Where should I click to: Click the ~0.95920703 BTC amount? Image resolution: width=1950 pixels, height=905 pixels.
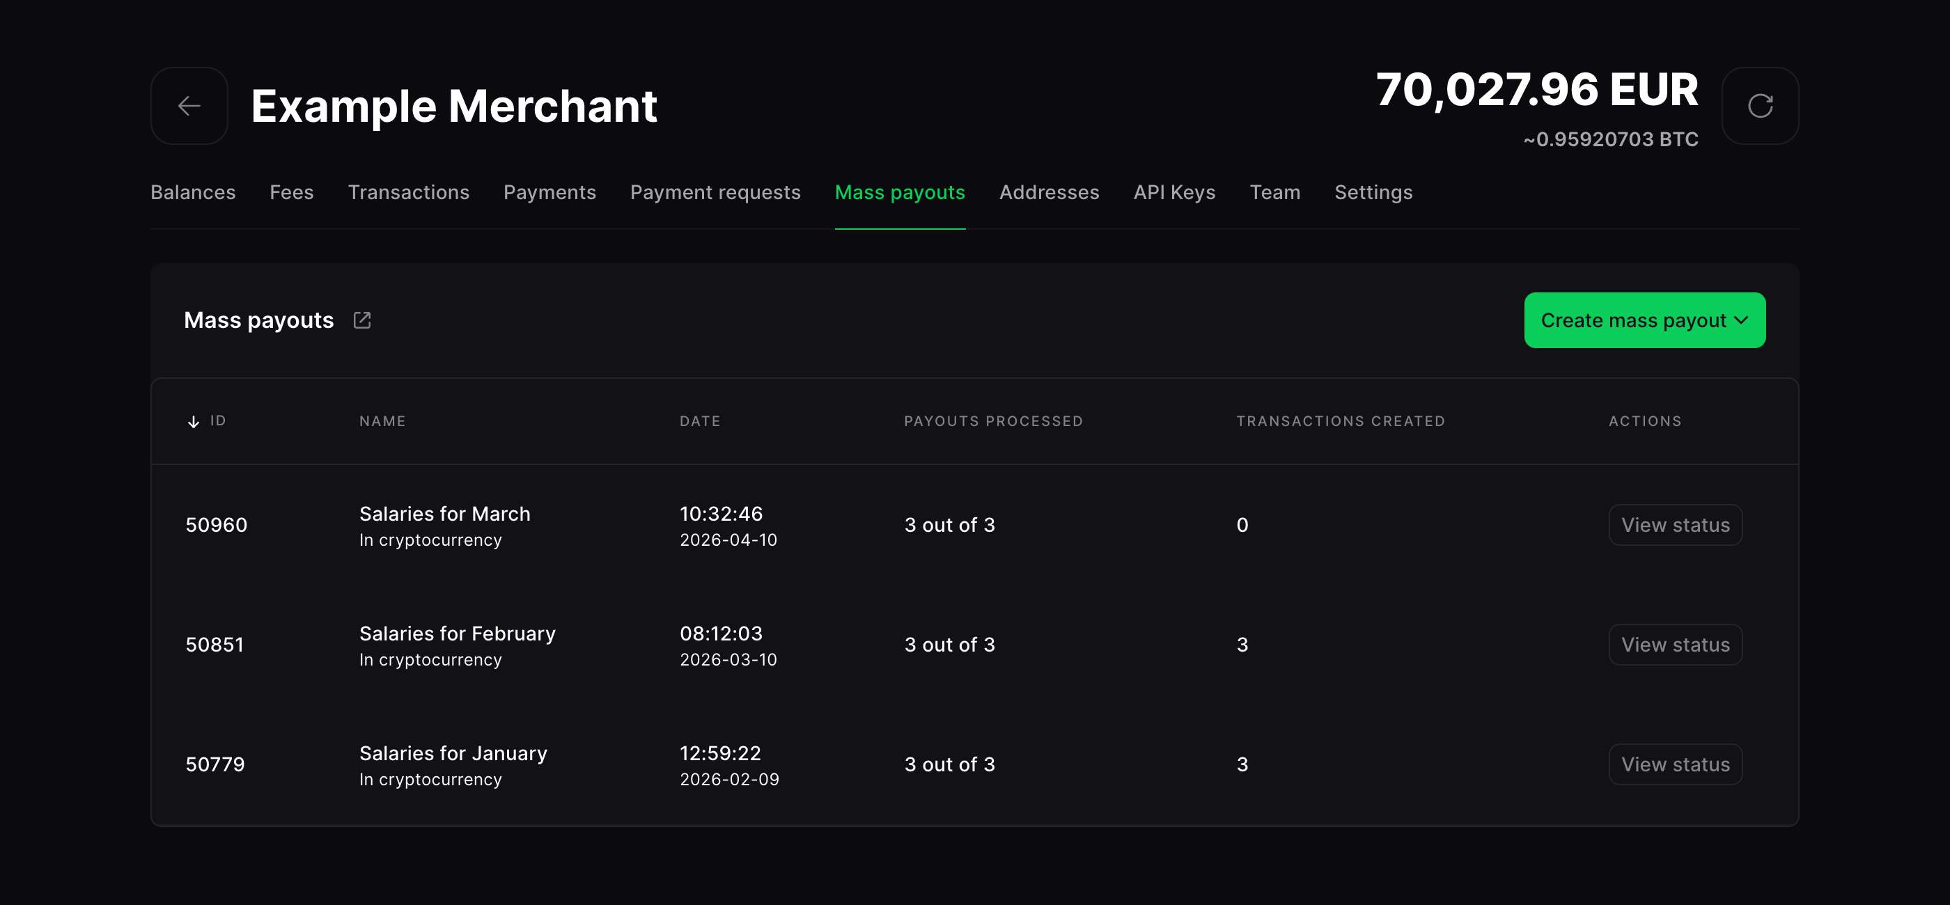1611,139
